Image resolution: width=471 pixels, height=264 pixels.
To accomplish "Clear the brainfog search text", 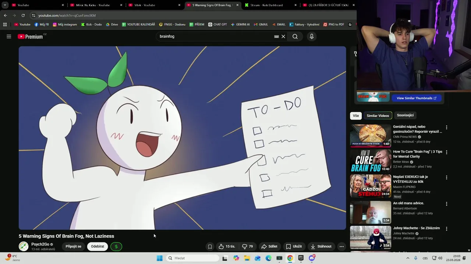I will coord(283,36).
